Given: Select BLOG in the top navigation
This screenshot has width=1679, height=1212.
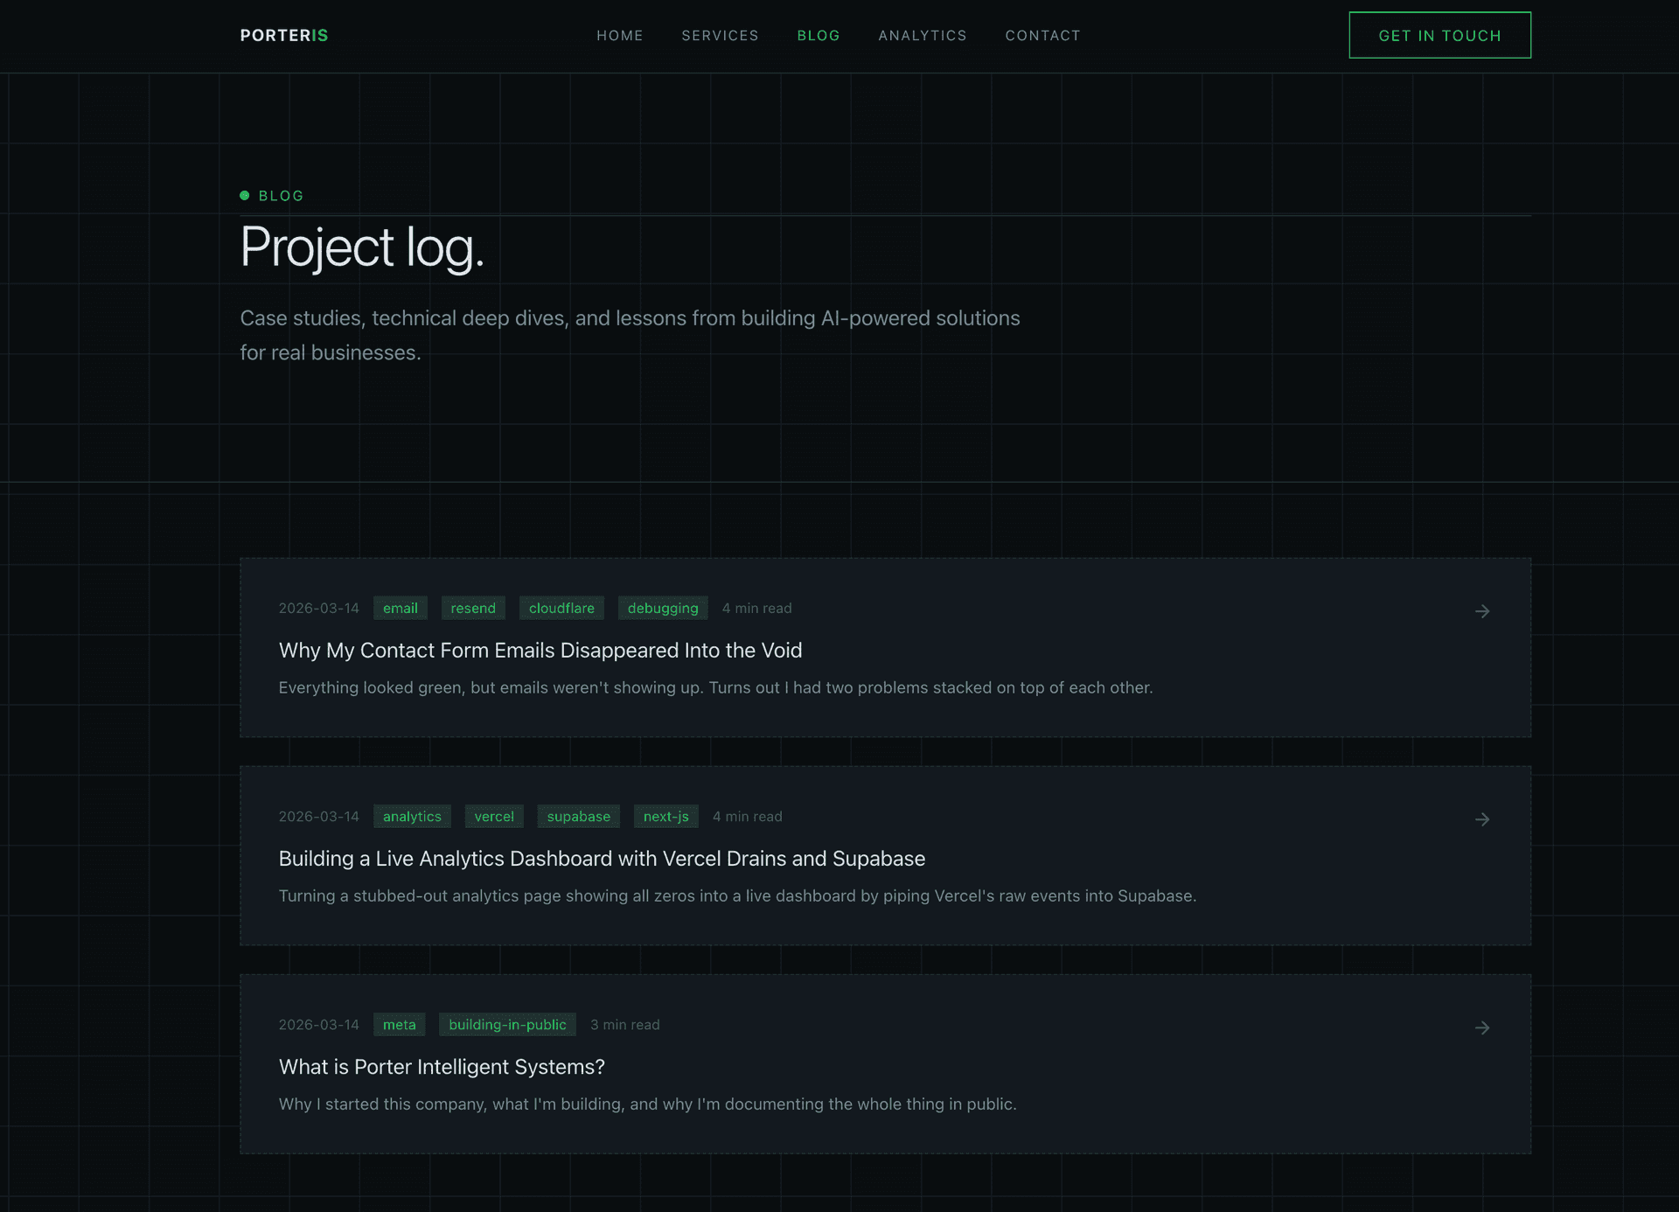Looking at the screenshot, I should click(x=819, y=35).
